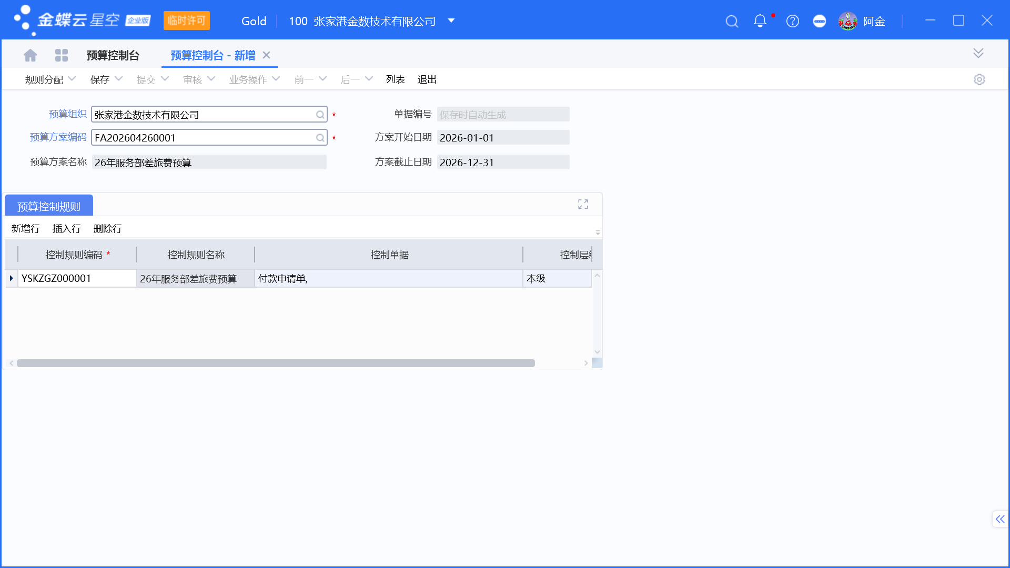Expand the right-side collapsed panel arrow
1010x568 pixels.
(x=1000, y=519)
